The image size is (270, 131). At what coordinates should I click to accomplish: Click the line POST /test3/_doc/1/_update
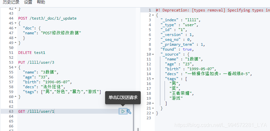tap(48, 18)
